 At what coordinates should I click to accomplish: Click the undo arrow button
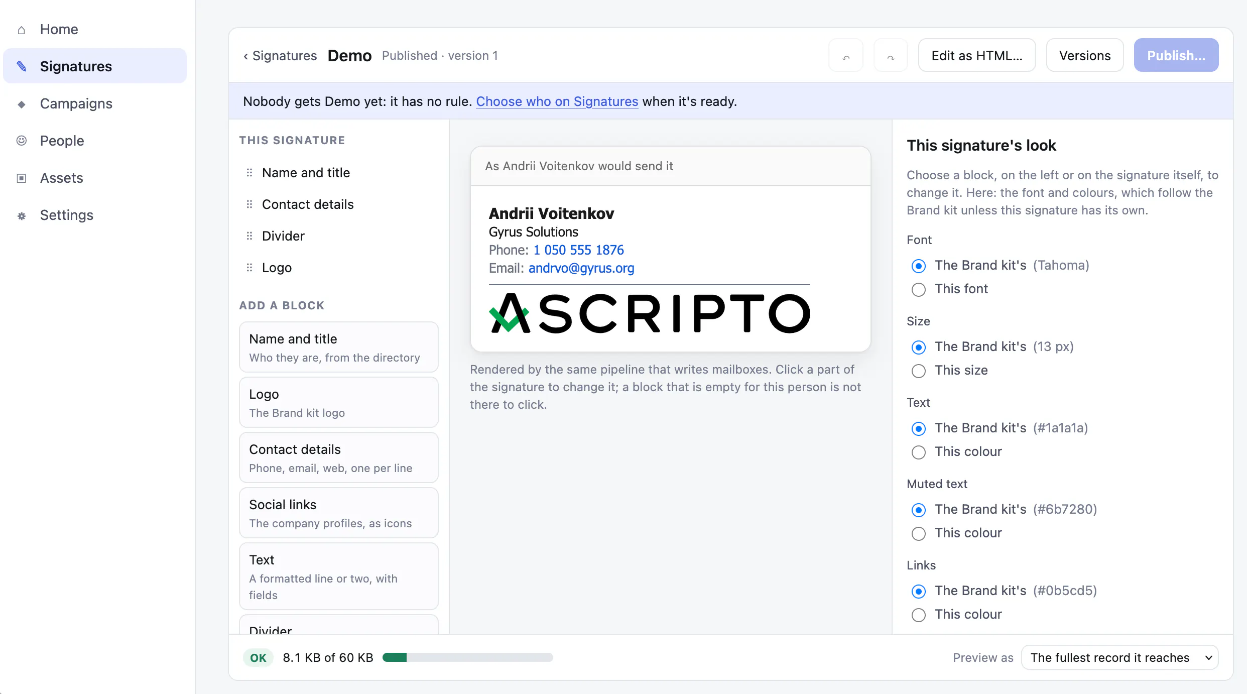846,56
